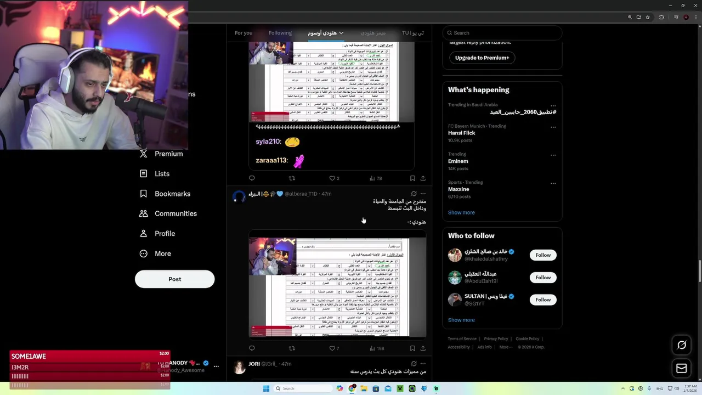Open the @albaraa_T1D profile avatar
Image resolution: width=702 pixels, height=395 pixels.
pos(239,197)
